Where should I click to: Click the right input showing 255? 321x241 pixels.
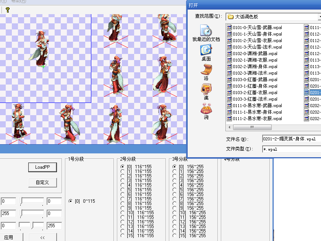(x=54, y=226)
